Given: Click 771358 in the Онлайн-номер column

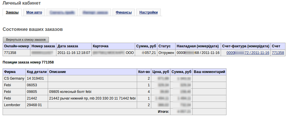Looking at the screenshot, I should click(10, 53).
